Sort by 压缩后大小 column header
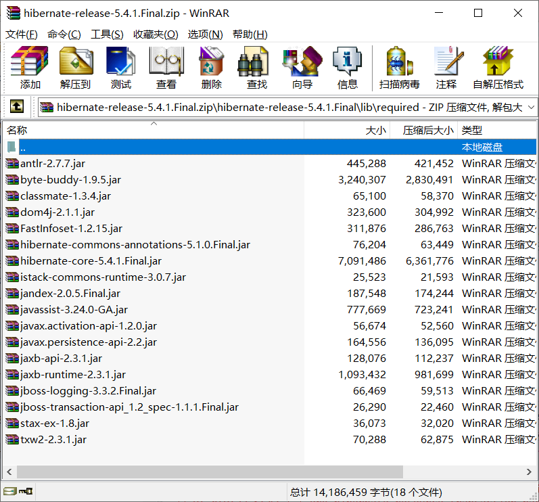Viewport: 539px width, 502px height. (x=423, y=130)
